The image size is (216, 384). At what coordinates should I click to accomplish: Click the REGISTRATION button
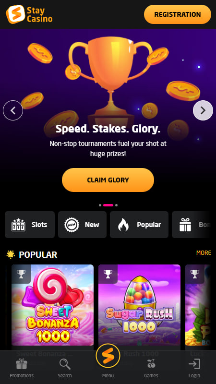point(178,14)
